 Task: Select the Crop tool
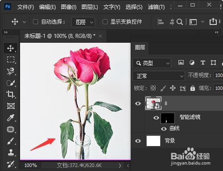point(10,94)
